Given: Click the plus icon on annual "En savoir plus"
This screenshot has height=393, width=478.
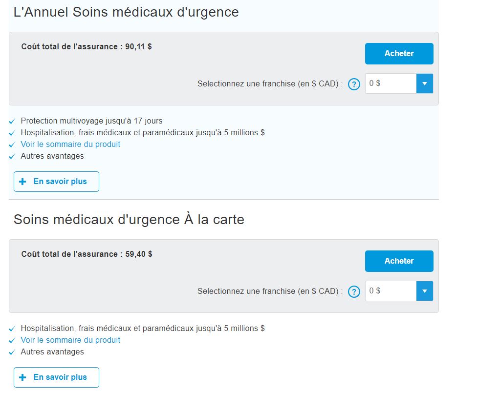Looking at the screenshot, I should (22, 182).
